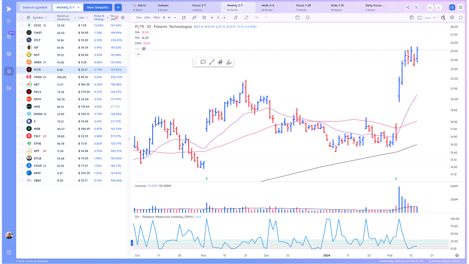Sort by the Symbol column
Image resolution: width=469 pixels, height=264 pixels.
click(x=39, y=18)
